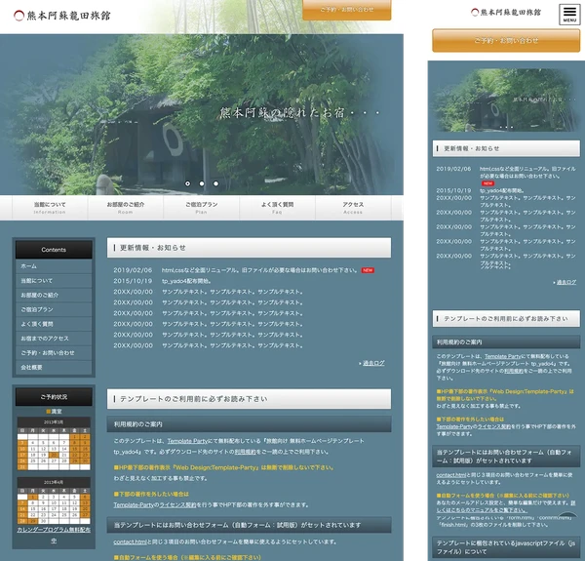Viewport: 585px width, 561px height.
Task: Select ホーム in the Contents sidebar
Action: (x=54, y=266)
